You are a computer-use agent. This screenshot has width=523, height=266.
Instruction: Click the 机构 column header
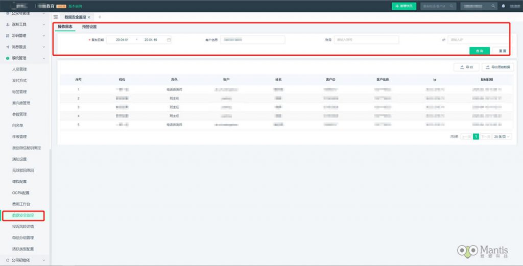(x=122, y=80)
